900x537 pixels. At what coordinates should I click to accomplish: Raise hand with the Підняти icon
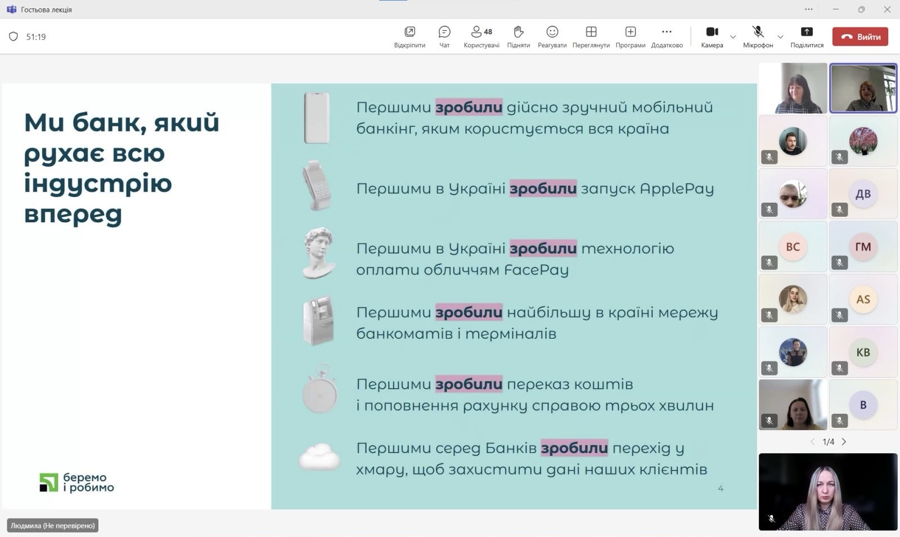click(x=518, y=37)
